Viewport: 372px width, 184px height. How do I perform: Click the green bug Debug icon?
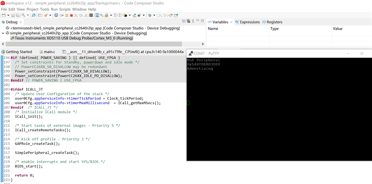coord(150,15)
